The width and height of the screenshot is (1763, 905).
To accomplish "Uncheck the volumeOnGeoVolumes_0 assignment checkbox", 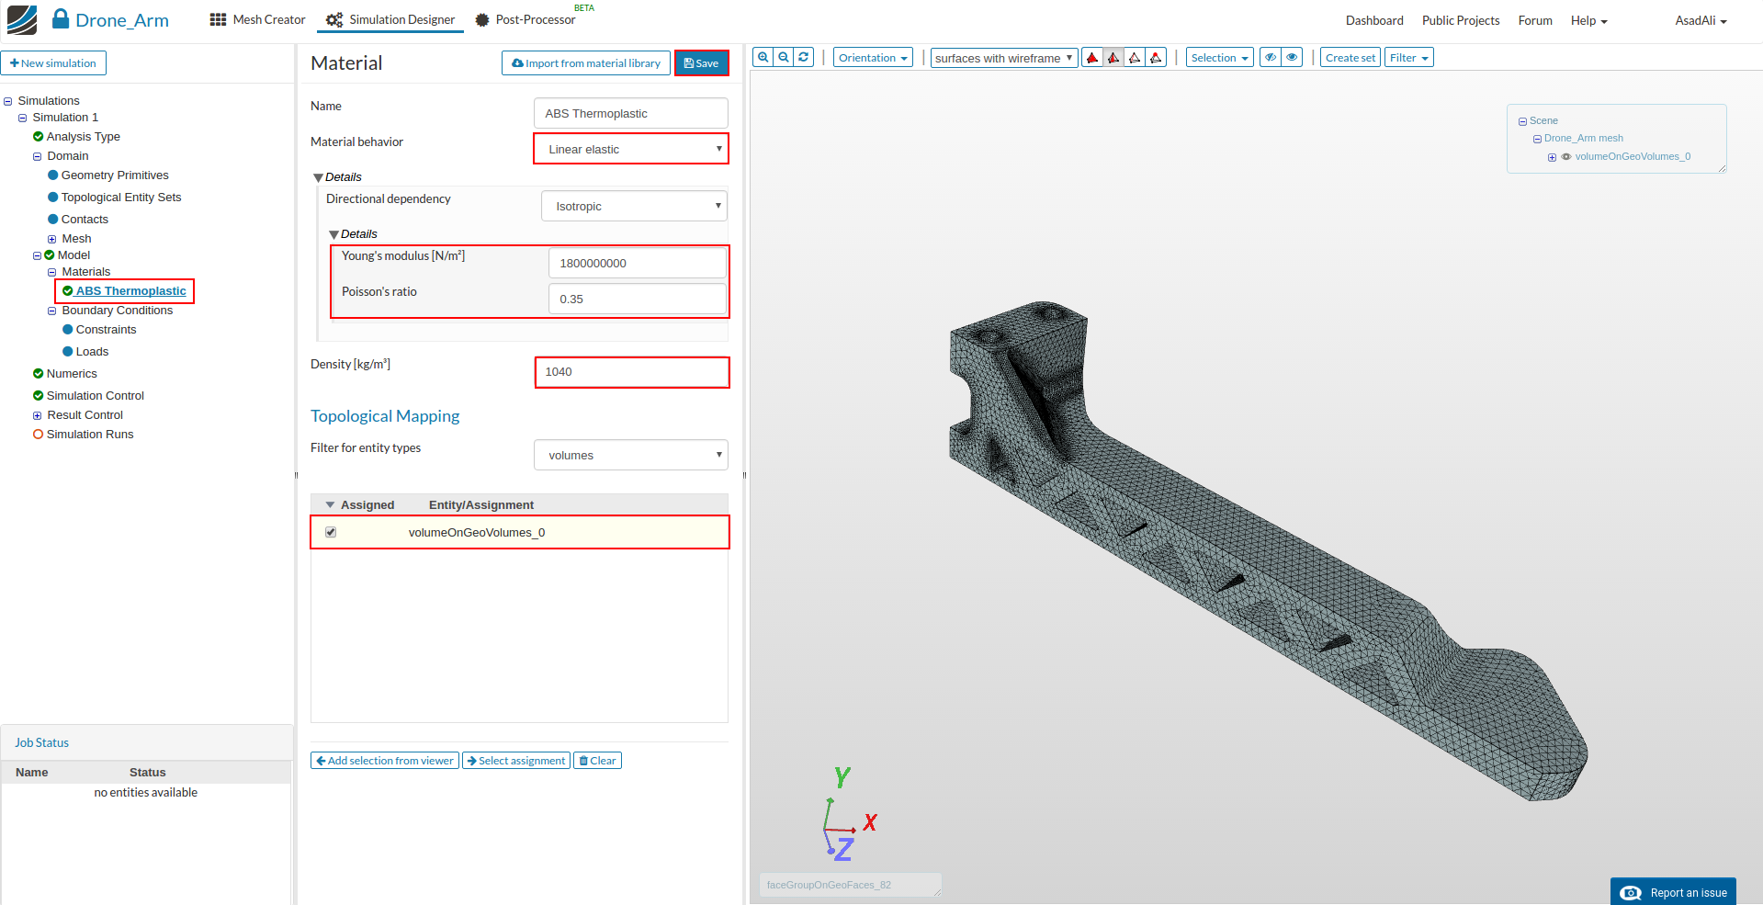I will 331,532.
